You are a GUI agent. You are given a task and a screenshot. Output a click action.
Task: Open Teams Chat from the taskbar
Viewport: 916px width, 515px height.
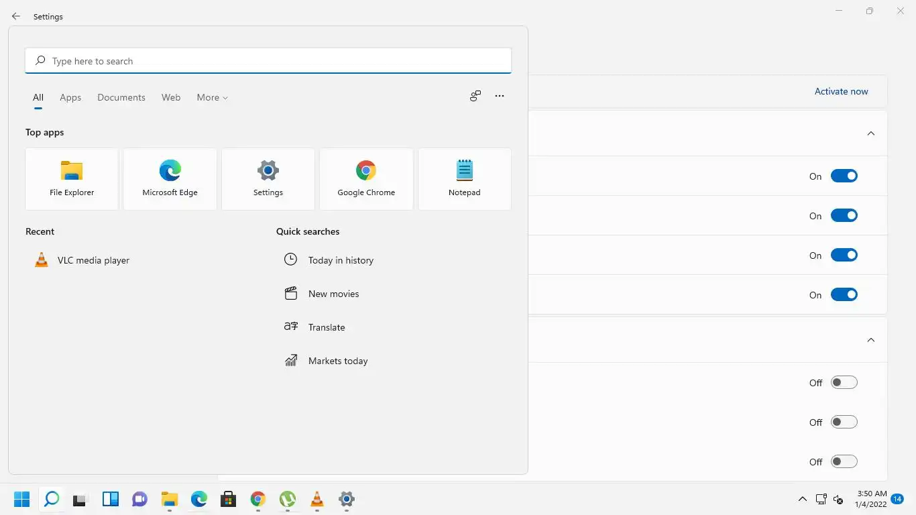pyautogui.click(x=139, y=499)
